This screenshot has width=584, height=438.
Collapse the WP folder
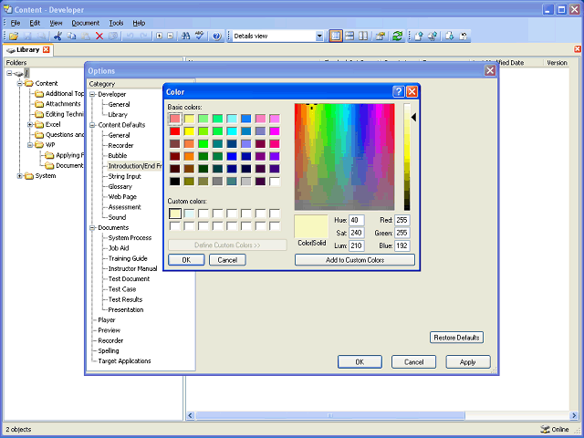pos(30,145)
